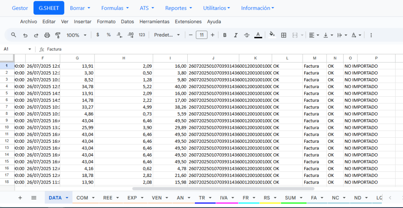Screen dimensions: 403x208
Task: Click the undo arrow icon
Action: [25, 35]
